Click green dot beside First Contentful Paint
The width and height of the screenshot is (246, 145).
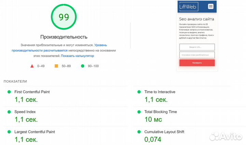click(x=9, y=92)
